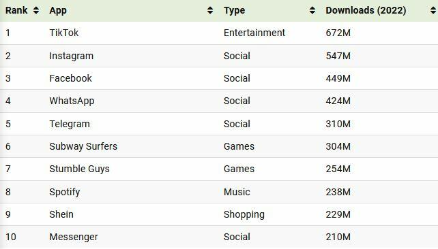Screen dimensions: 438x249
Task: Click the Subway Surfers cell
Action: [x=83, y=146]
